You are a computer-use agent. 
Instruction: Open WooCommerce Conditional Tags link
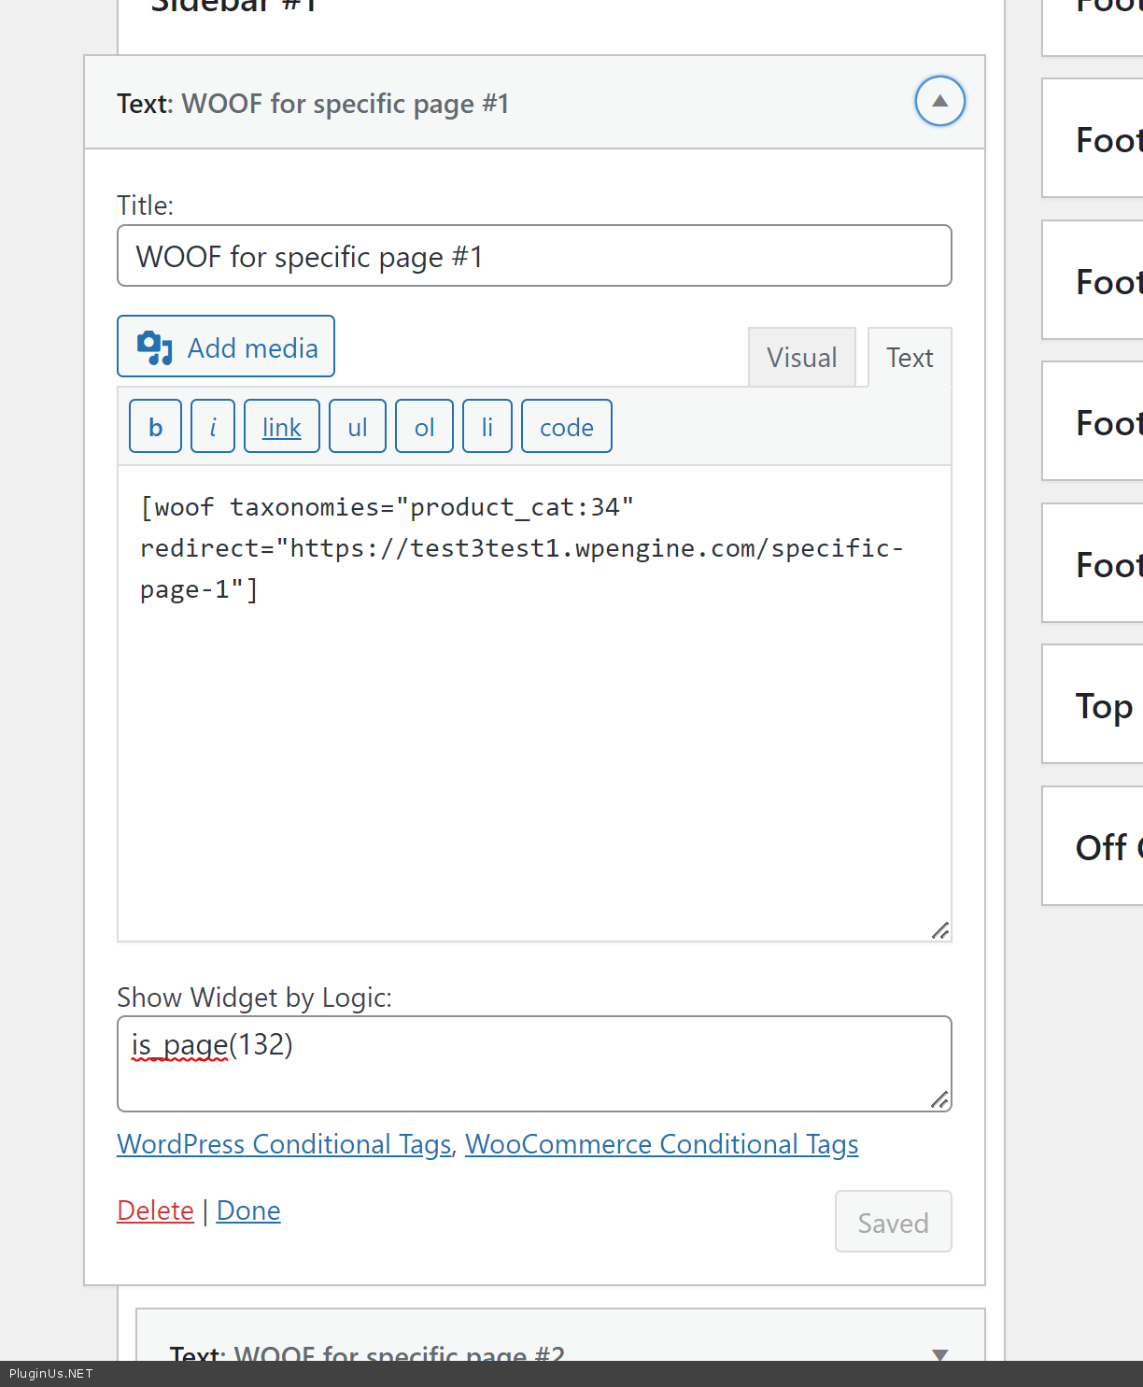tap(661, 1144)
